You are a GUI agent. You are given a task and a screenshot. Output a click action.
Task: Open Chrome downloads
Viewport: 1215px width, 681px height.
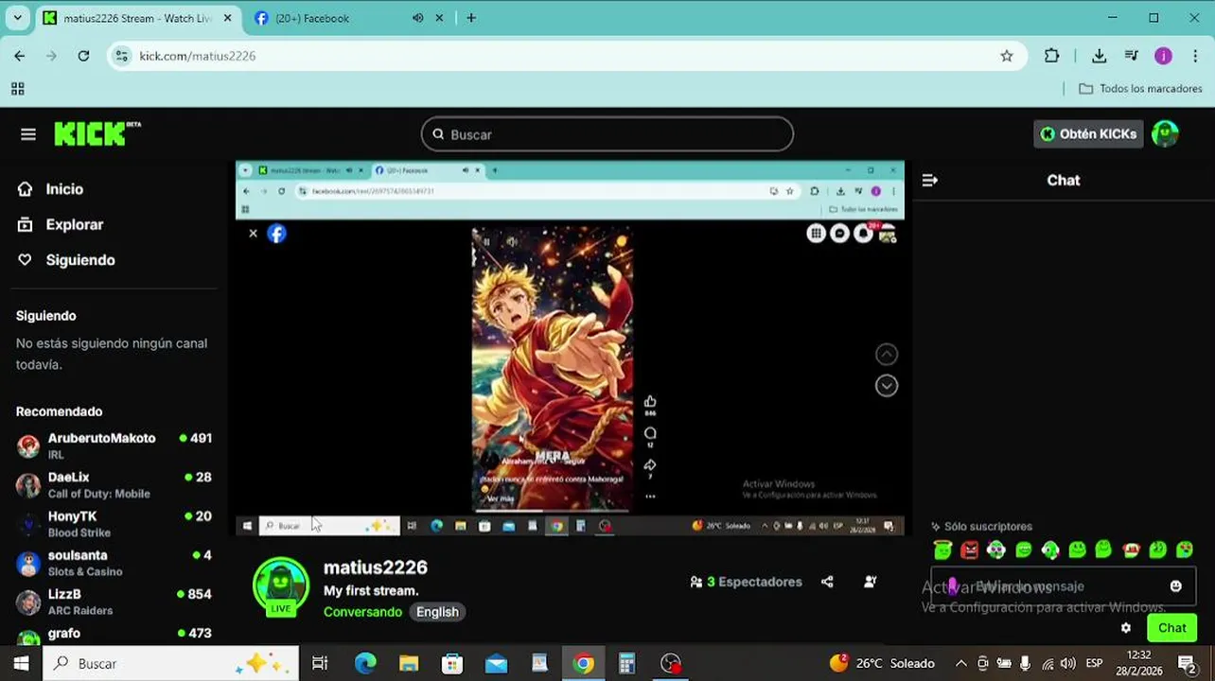click(1099, 56)
